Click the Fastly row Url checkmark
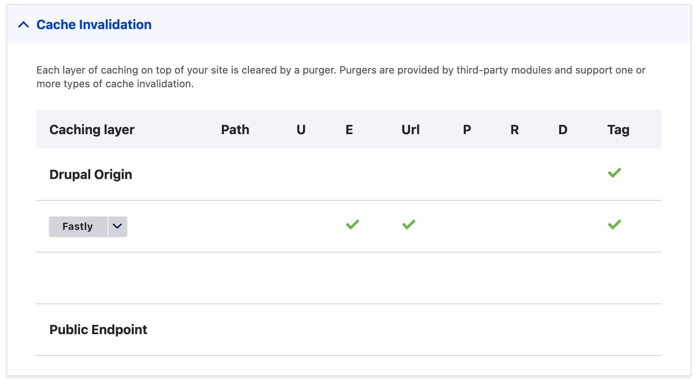The width and height of the screenshot is (697, 379). point(408,225)
